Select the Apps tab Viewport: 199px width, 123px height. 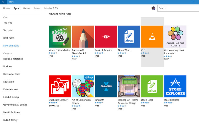coord(16,8)
